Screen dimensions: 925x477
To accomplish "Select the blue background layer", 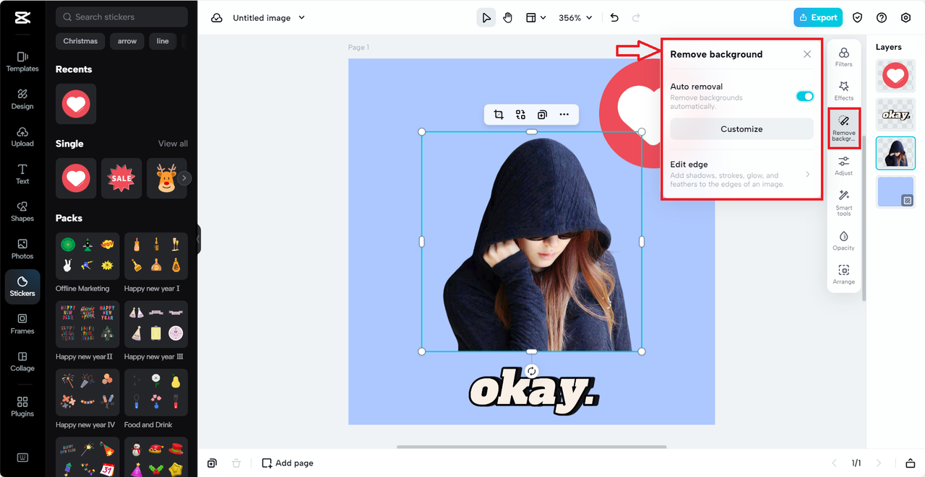I will point(895,191).
